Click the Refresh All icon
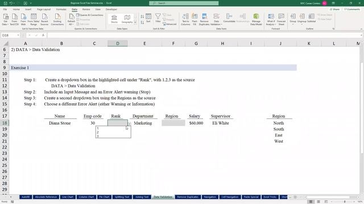This screenshot has width=364, height=204. [71, 19]
